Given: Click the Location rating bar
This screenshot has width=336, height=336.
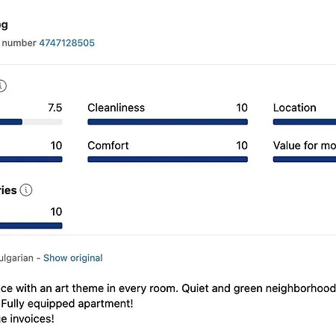Looking at the screenshot, I should (305, 122).
